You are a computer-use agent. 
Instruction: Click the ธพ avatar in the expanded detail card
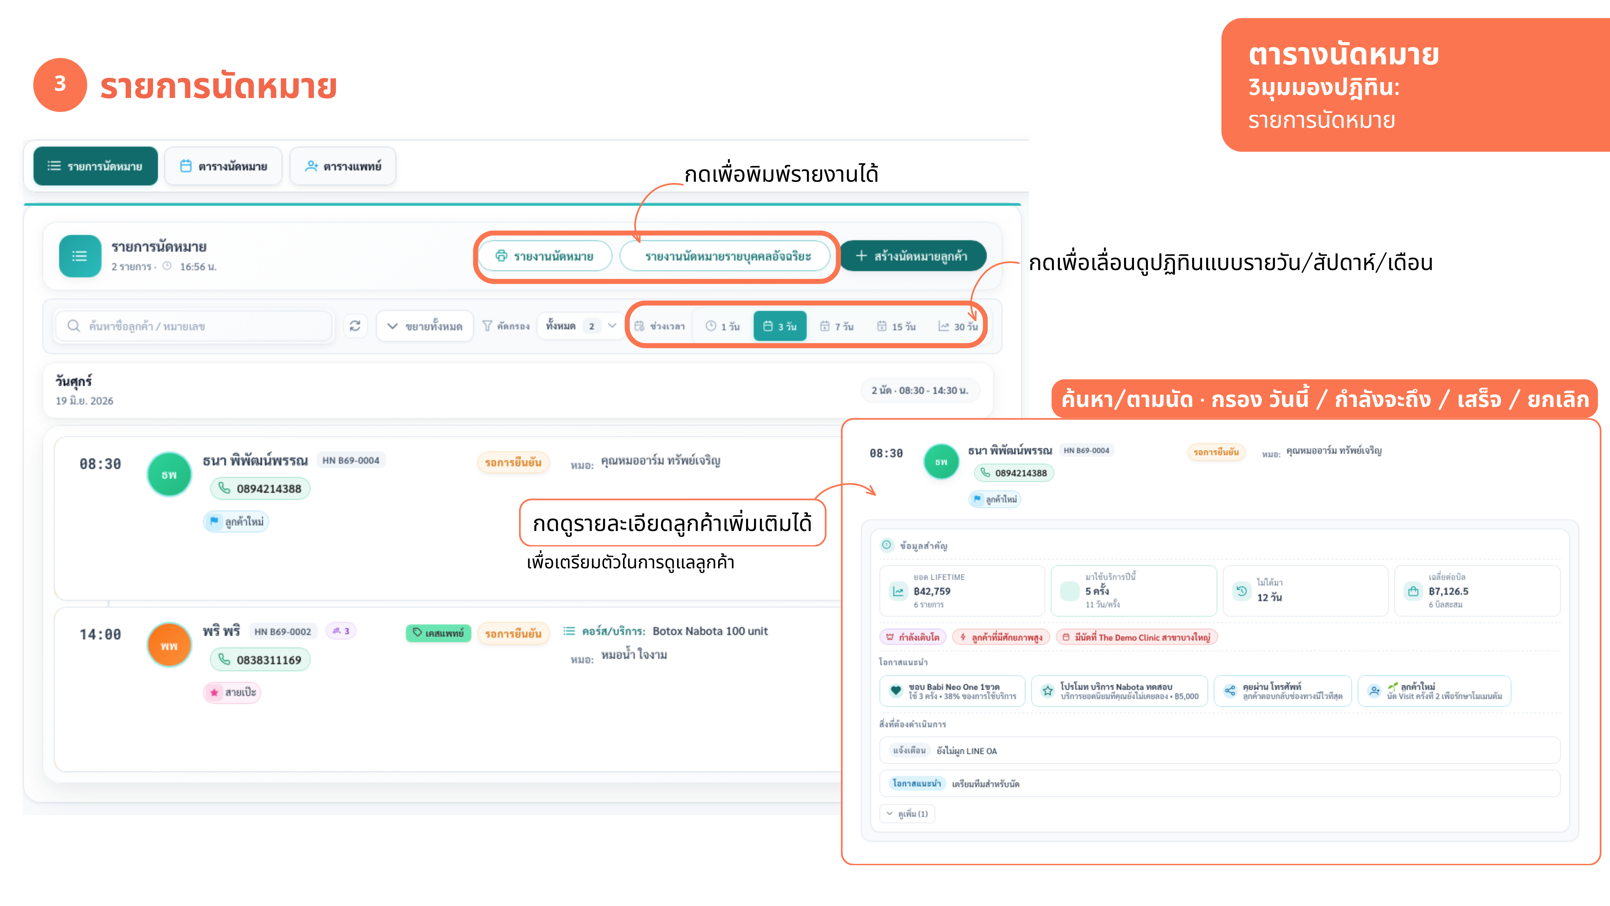pos(941,461)
